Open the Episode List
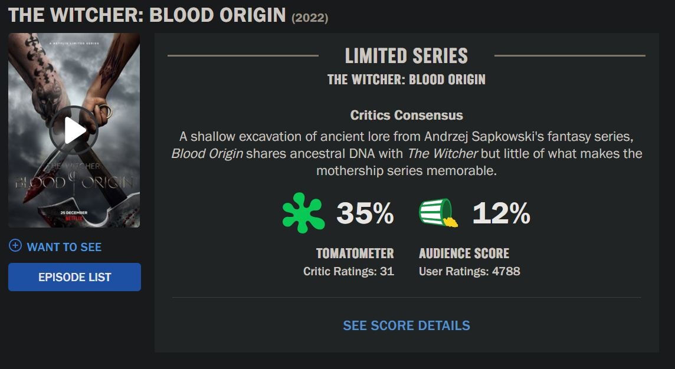Screen dimensions: 675x369 point(74,277)
